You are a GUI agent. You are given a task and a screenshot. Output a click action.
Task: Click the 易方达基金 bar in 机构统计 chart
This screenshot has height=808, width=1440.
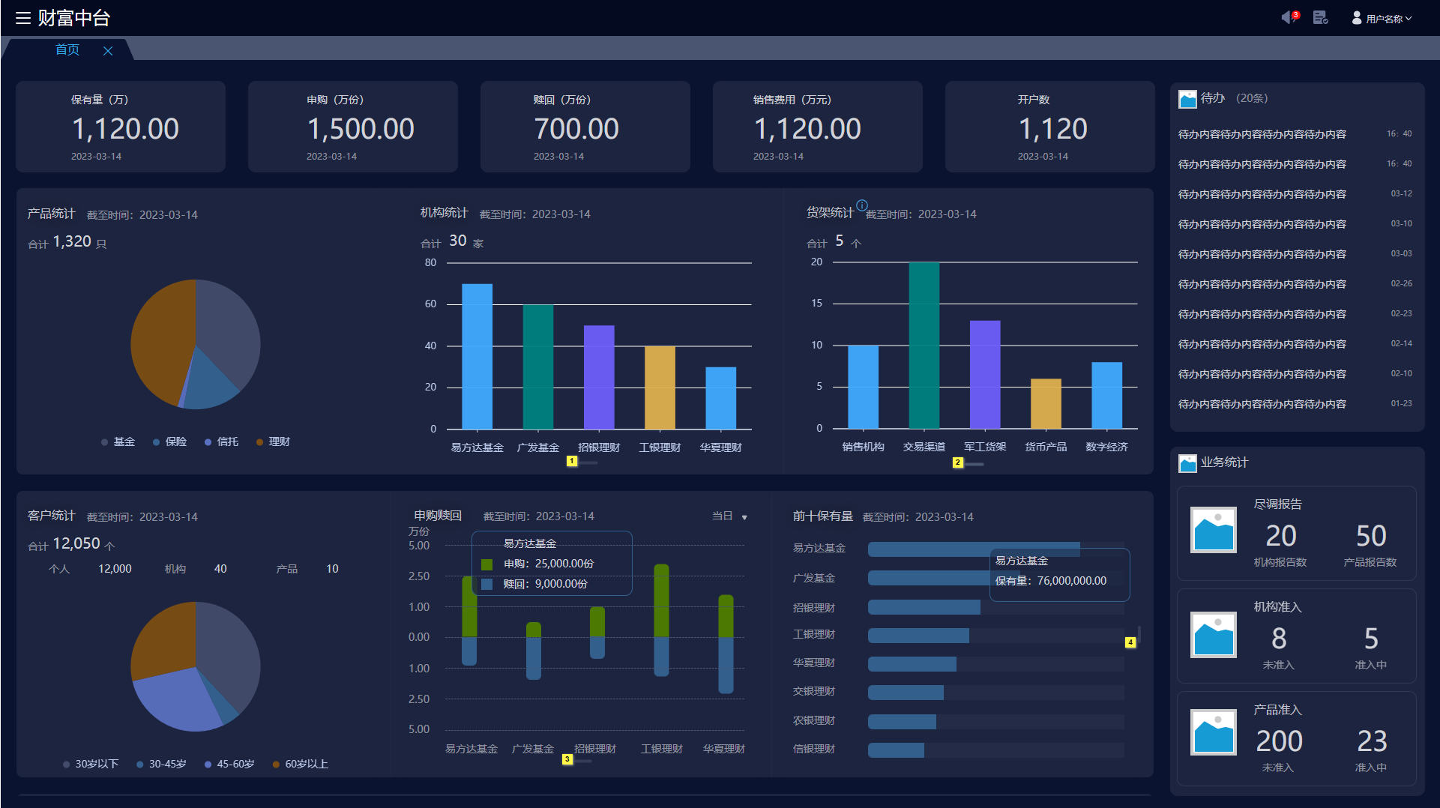(x=477, y=357)
